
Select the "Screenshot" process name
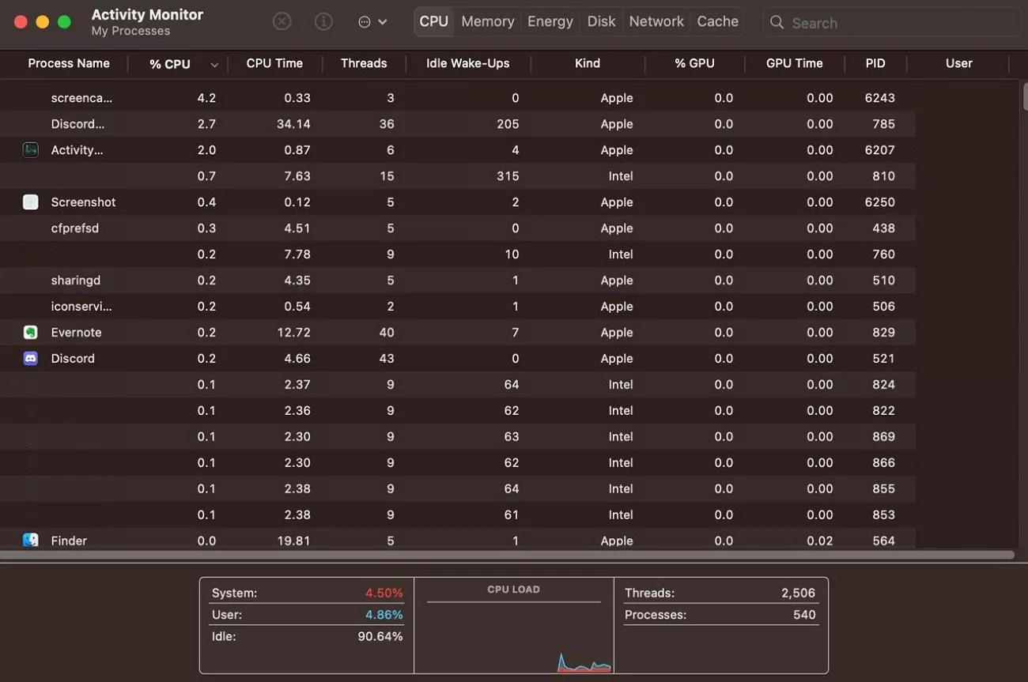(83, 202)
